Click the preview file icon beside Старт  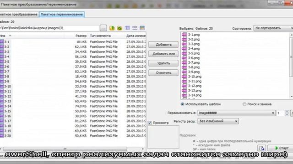click(x=262, y=148)
